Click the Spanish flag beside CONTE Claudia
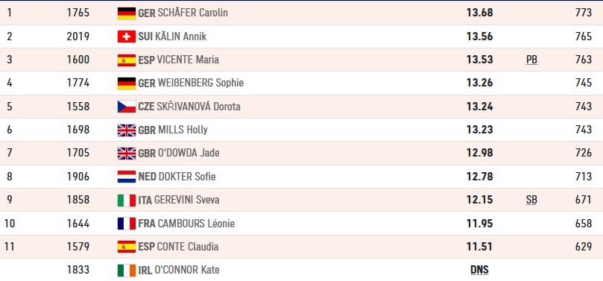This screenshot has width=603, height=281. (x=127, y=247)
